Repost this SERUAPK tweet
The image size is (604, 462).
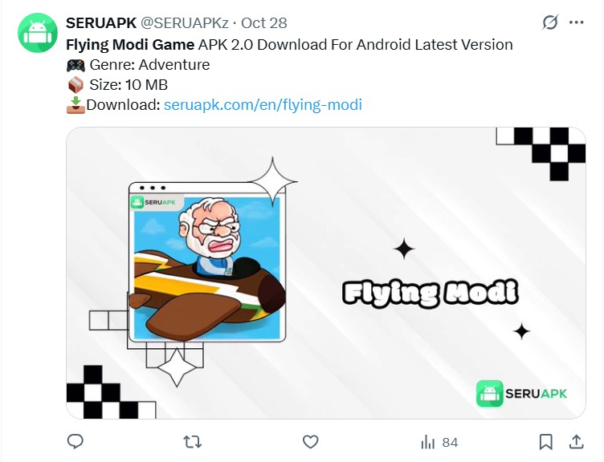[193, 442]
